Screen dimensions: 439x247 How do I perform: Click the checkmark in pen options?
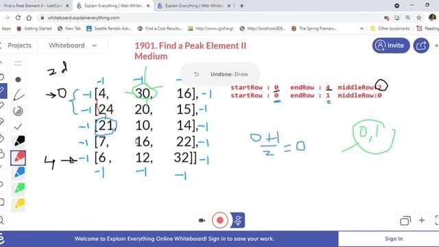click(x=18, y=126)
